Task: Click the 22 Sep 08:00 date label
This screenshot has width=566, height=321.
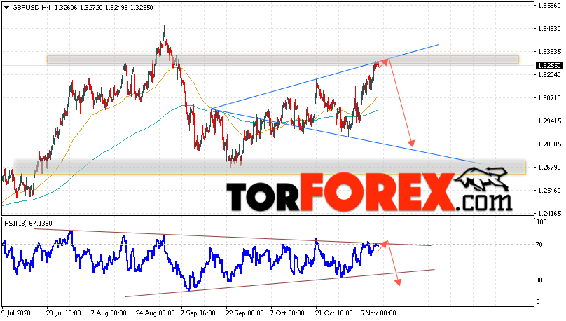Action: 244,313
